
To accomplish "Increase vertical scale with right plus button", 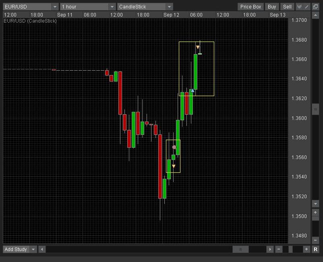I will coord(315,212).
